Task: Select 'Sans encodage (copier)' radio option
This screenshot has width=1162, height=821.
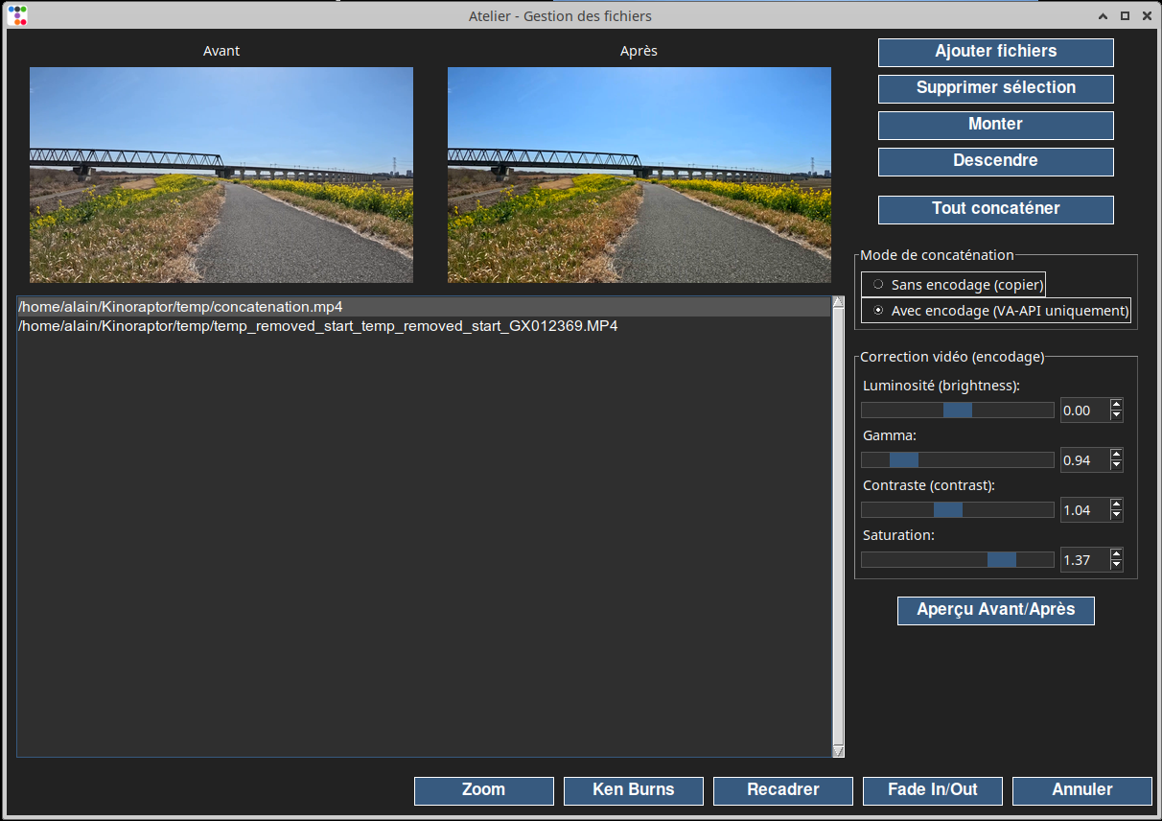Action: pyautogui.click(x=878, y=285)
